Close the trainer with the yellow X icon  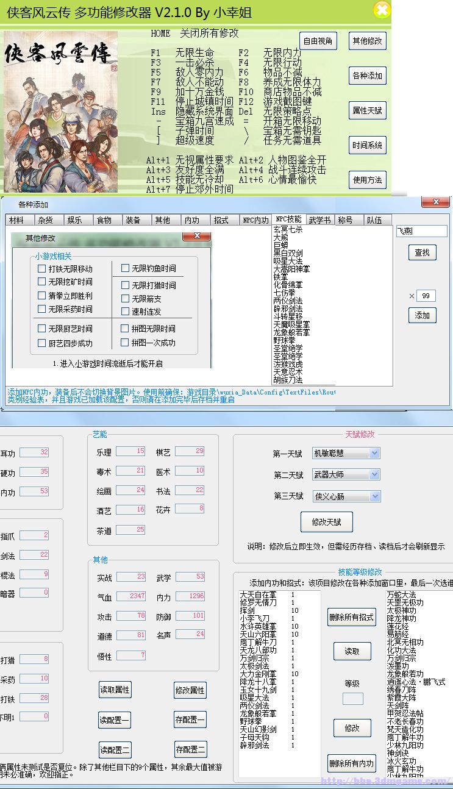[x=381, y=10]
